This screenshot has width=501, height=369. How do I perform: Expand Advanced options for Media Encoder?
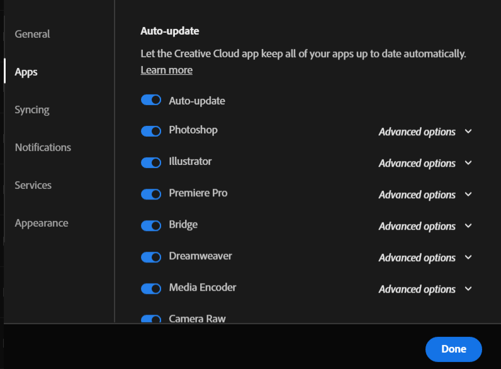click(x=425, y=289)
